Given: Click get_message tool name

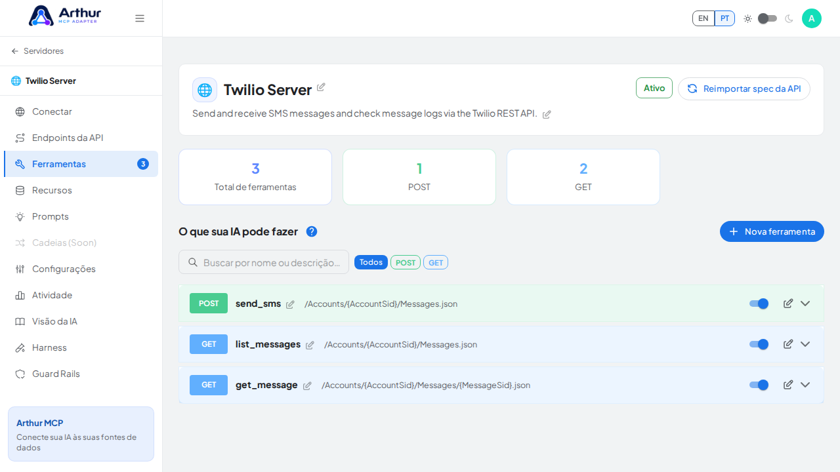Looking at the screenshot, I should click(266, 385).
